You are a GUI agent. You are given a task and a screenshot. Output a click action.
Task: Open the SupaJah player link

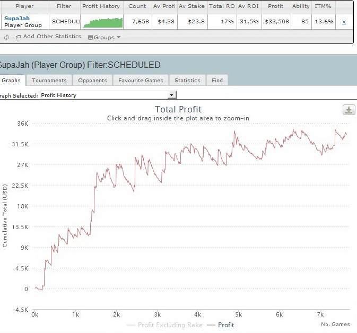(x=17, y=18)
